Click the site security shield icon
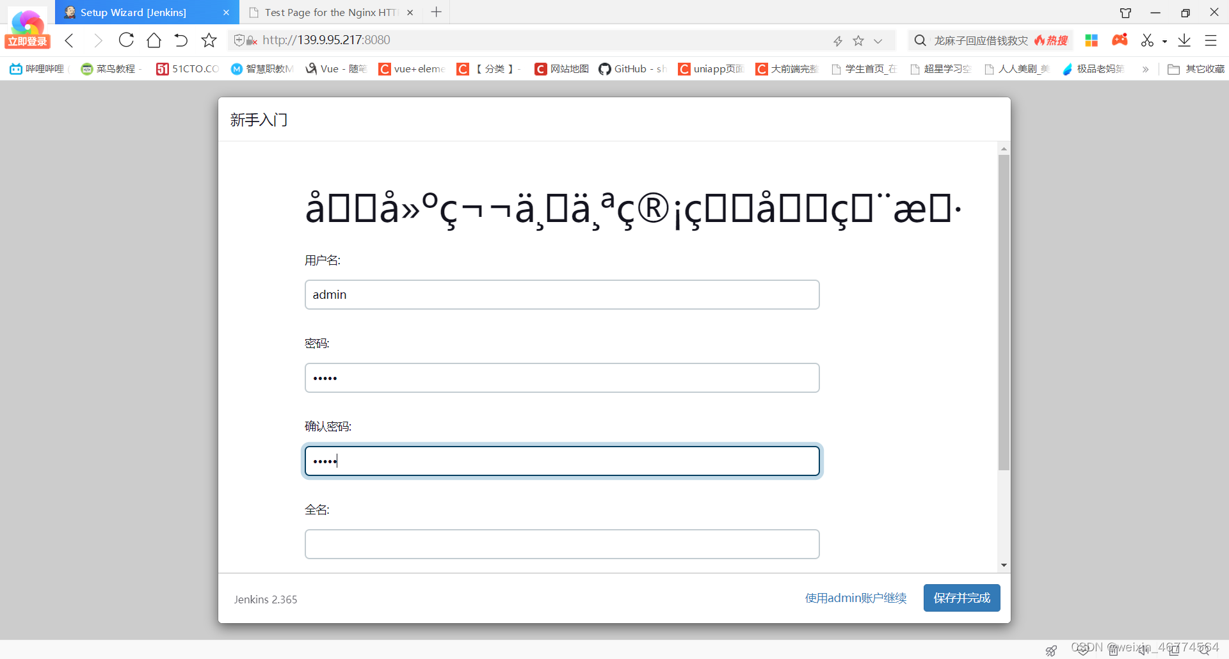 tap(239, 40)
